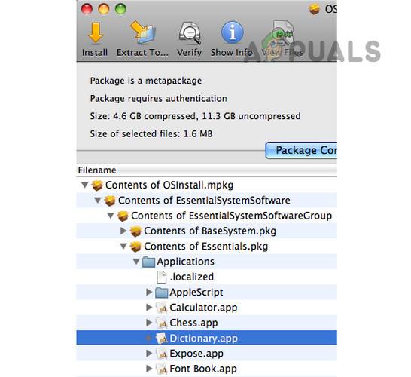
Task: Click the Applications folder icon
Action: click(148, 262)
